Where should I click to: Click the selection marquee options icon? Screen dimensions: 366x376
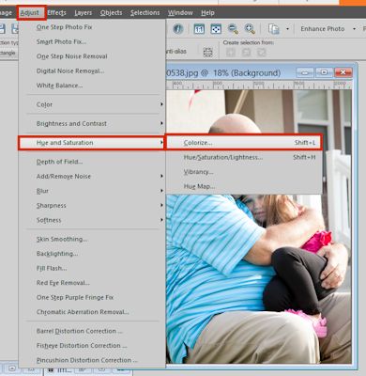pyautogui.click(x=208, y=52)
